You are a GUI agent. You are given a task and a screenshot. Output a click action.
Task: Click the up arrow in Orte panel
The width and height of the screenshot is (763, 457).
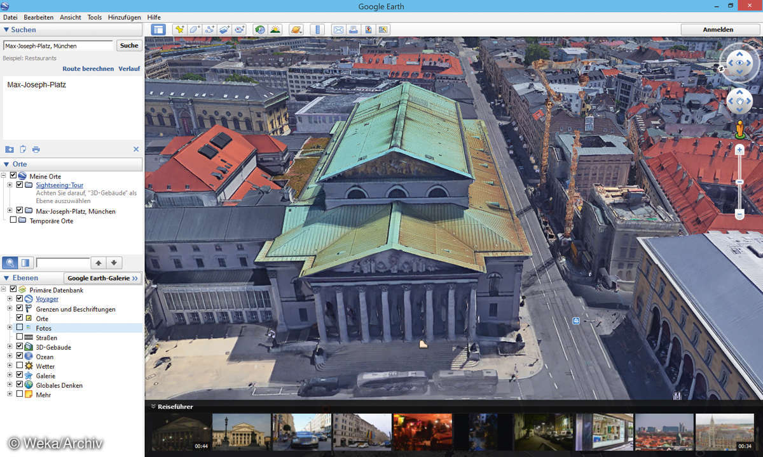point(99,263)
